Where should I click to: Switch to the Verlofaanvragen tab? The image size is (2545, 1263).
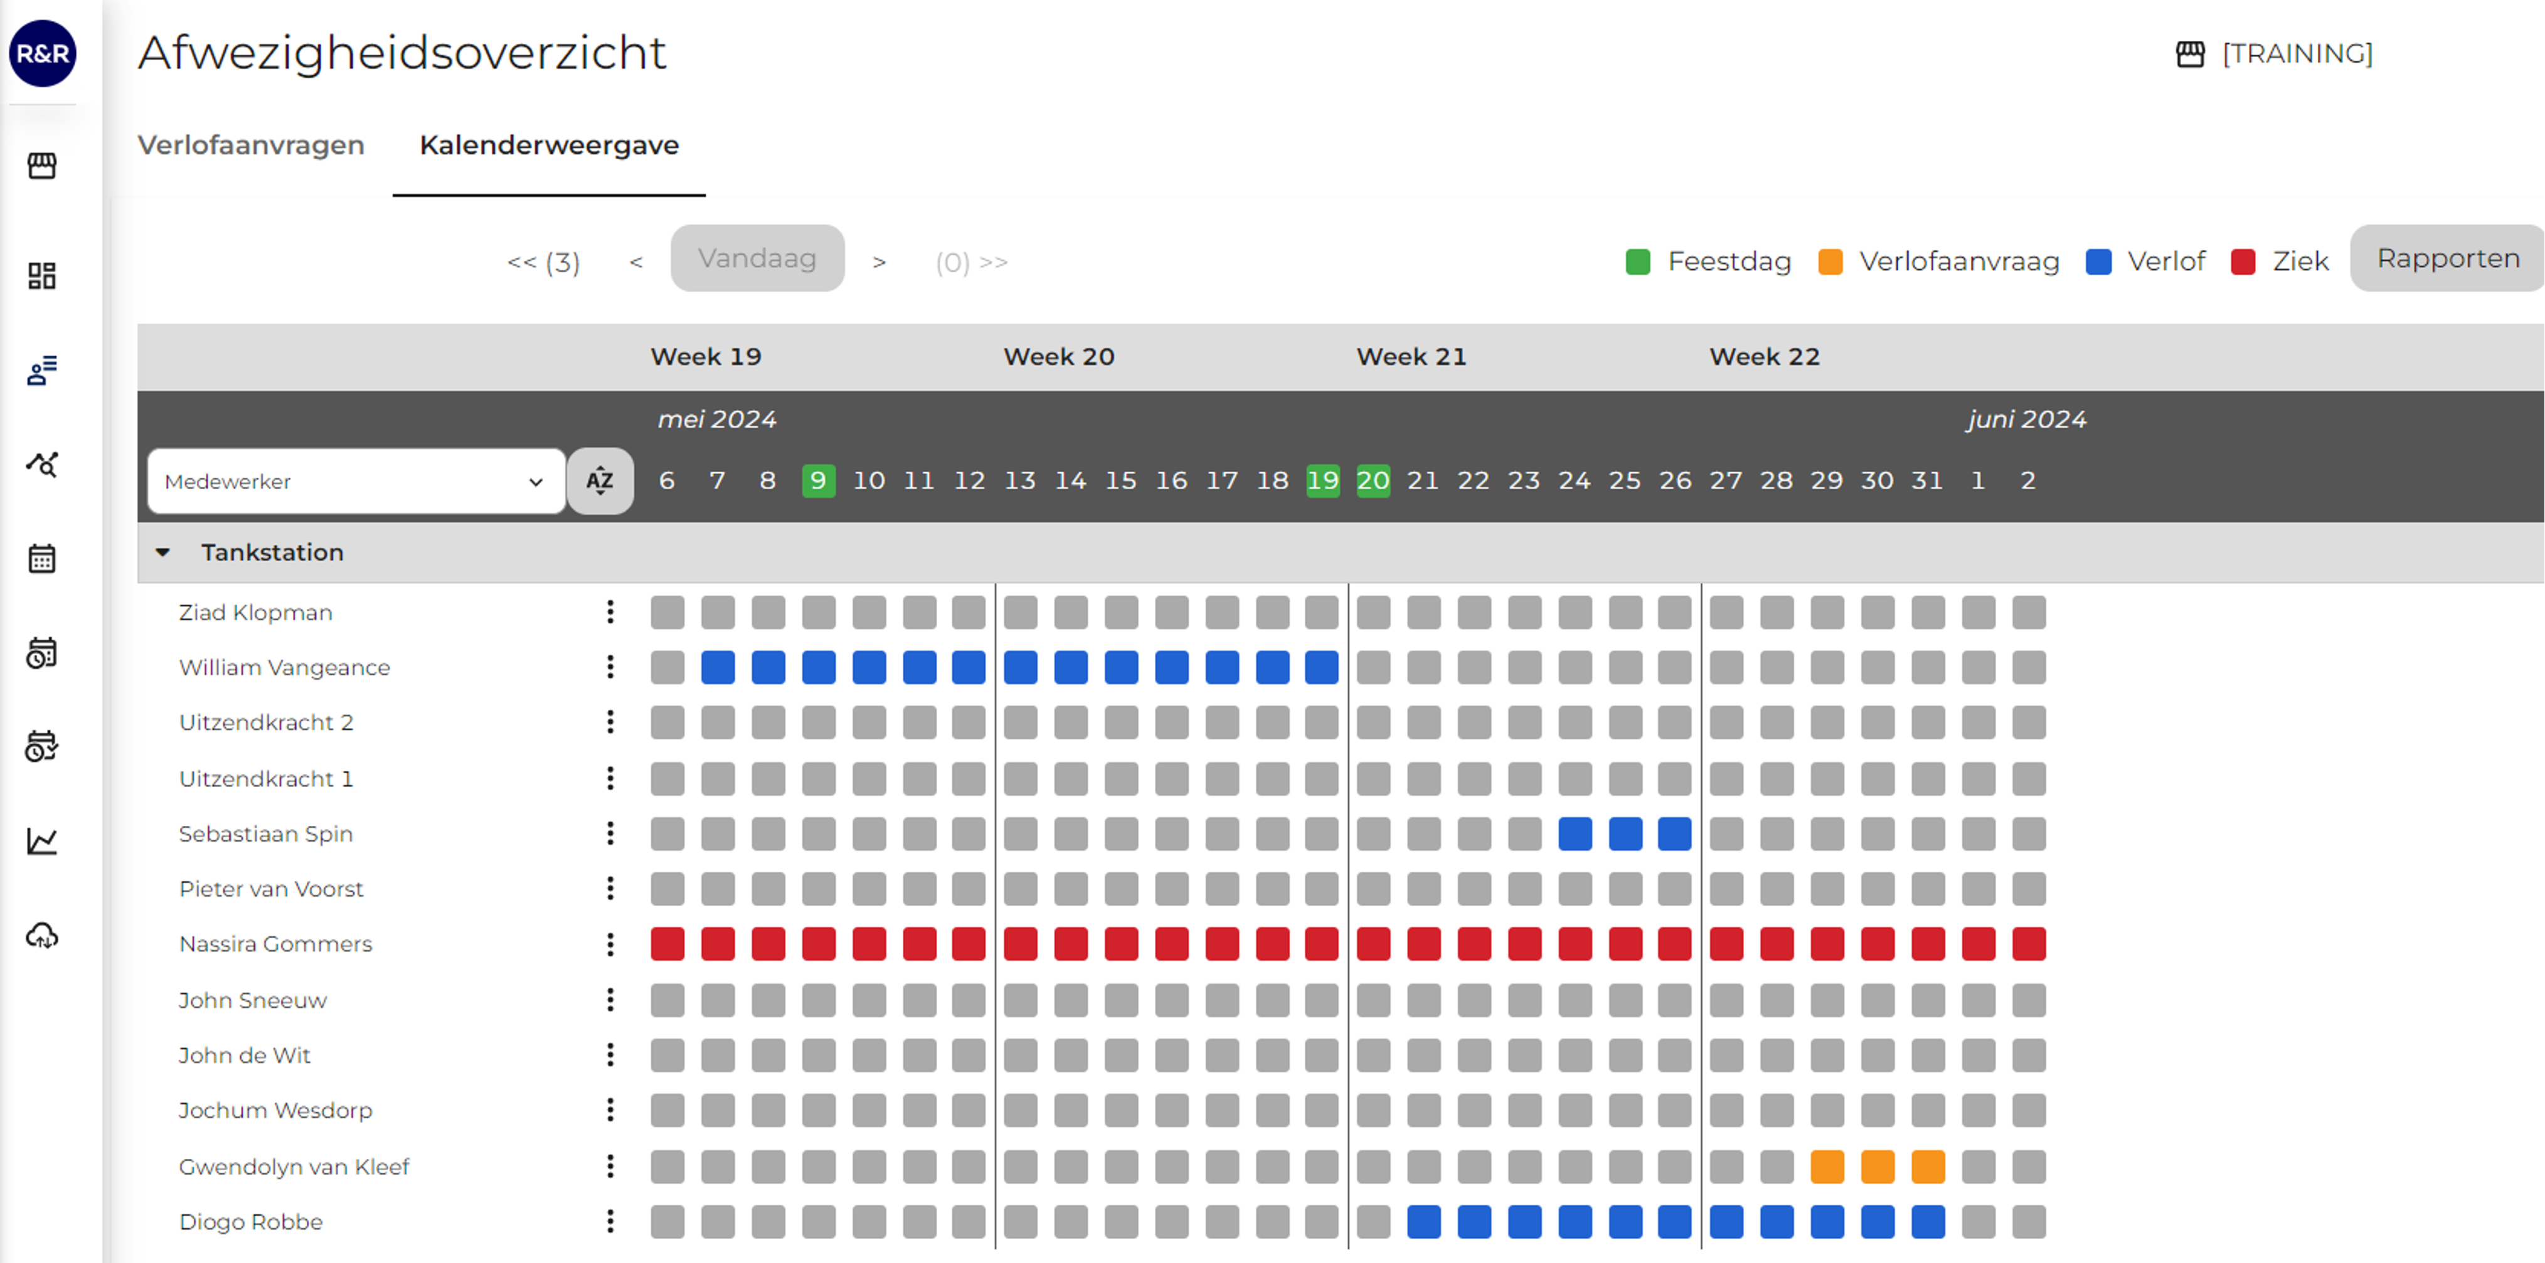click(251, 145)
